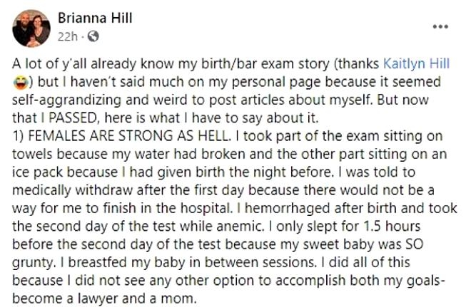This screenshot has width=471, height=307.
Task: Click the 22h post timestamp
Action: 69,36
